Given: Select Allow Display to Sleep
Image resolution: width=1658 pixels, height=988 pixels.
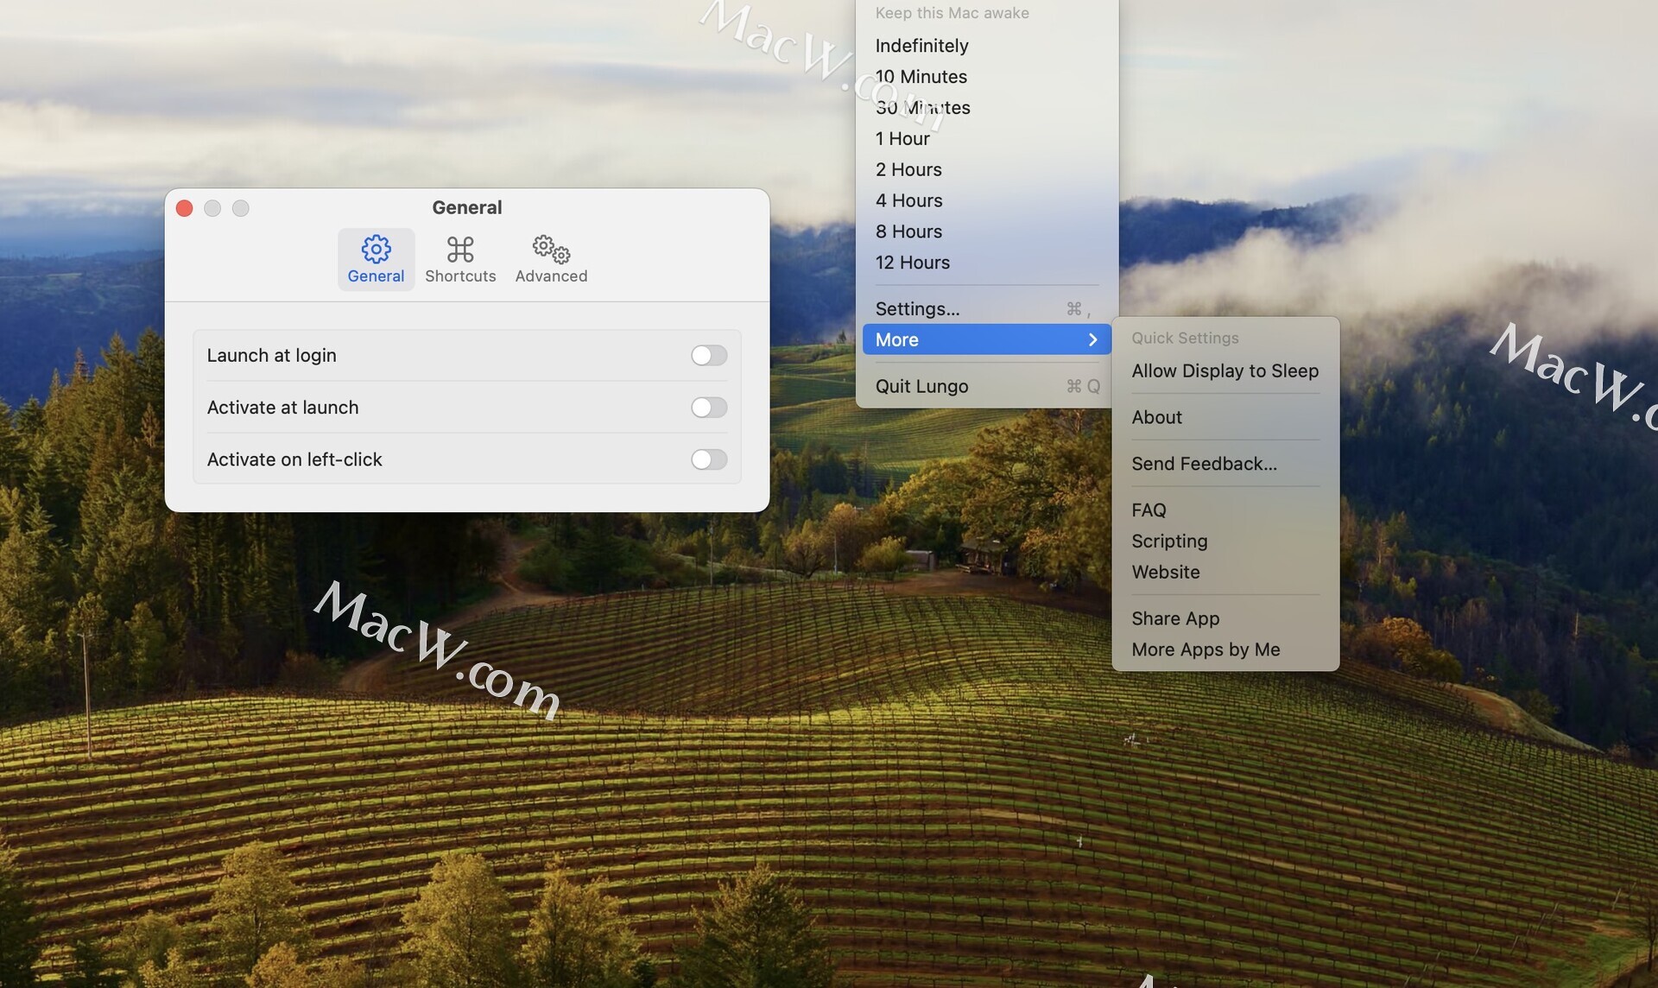Looking at the screenshot, I should [1225, 371].
